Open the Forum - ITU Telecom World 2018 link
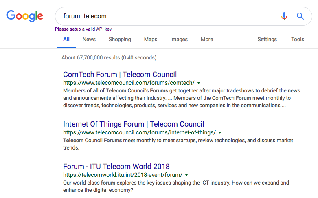 116,167
